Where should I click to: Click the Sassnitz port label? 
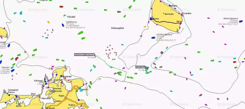(x=84, y=89)
